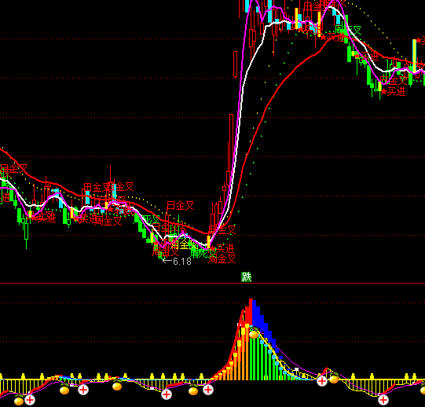This screenshot has height=407, width=425.
Task: Click the red plus marker directly below the 6.18 label
Action: 167,394
